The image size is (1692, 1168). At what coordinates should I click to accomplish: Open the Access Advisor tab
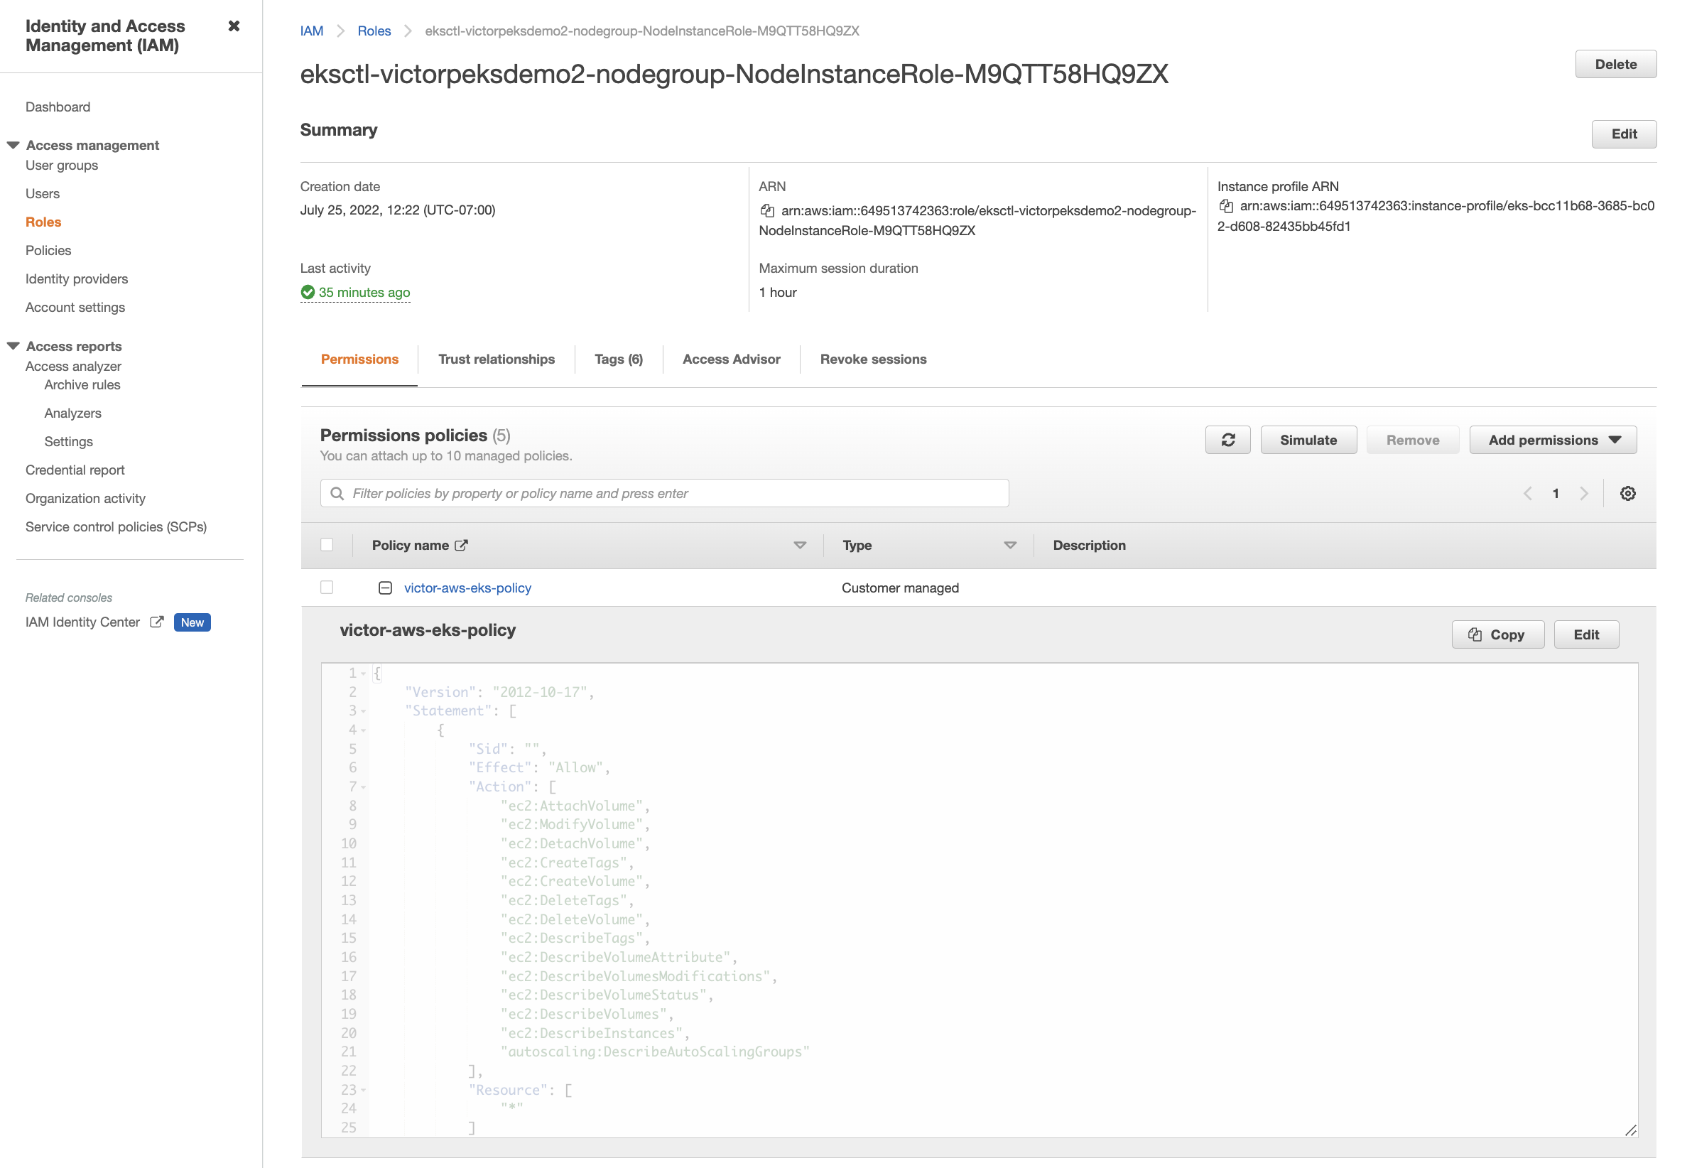(731, 359)
